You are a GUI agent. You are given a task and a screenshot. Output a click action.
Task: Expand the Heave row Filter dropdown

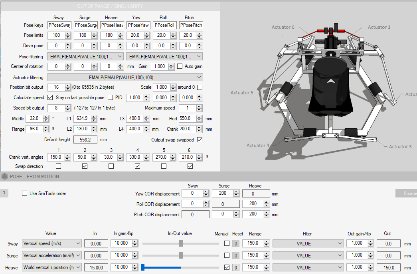[x=308, y=267]
